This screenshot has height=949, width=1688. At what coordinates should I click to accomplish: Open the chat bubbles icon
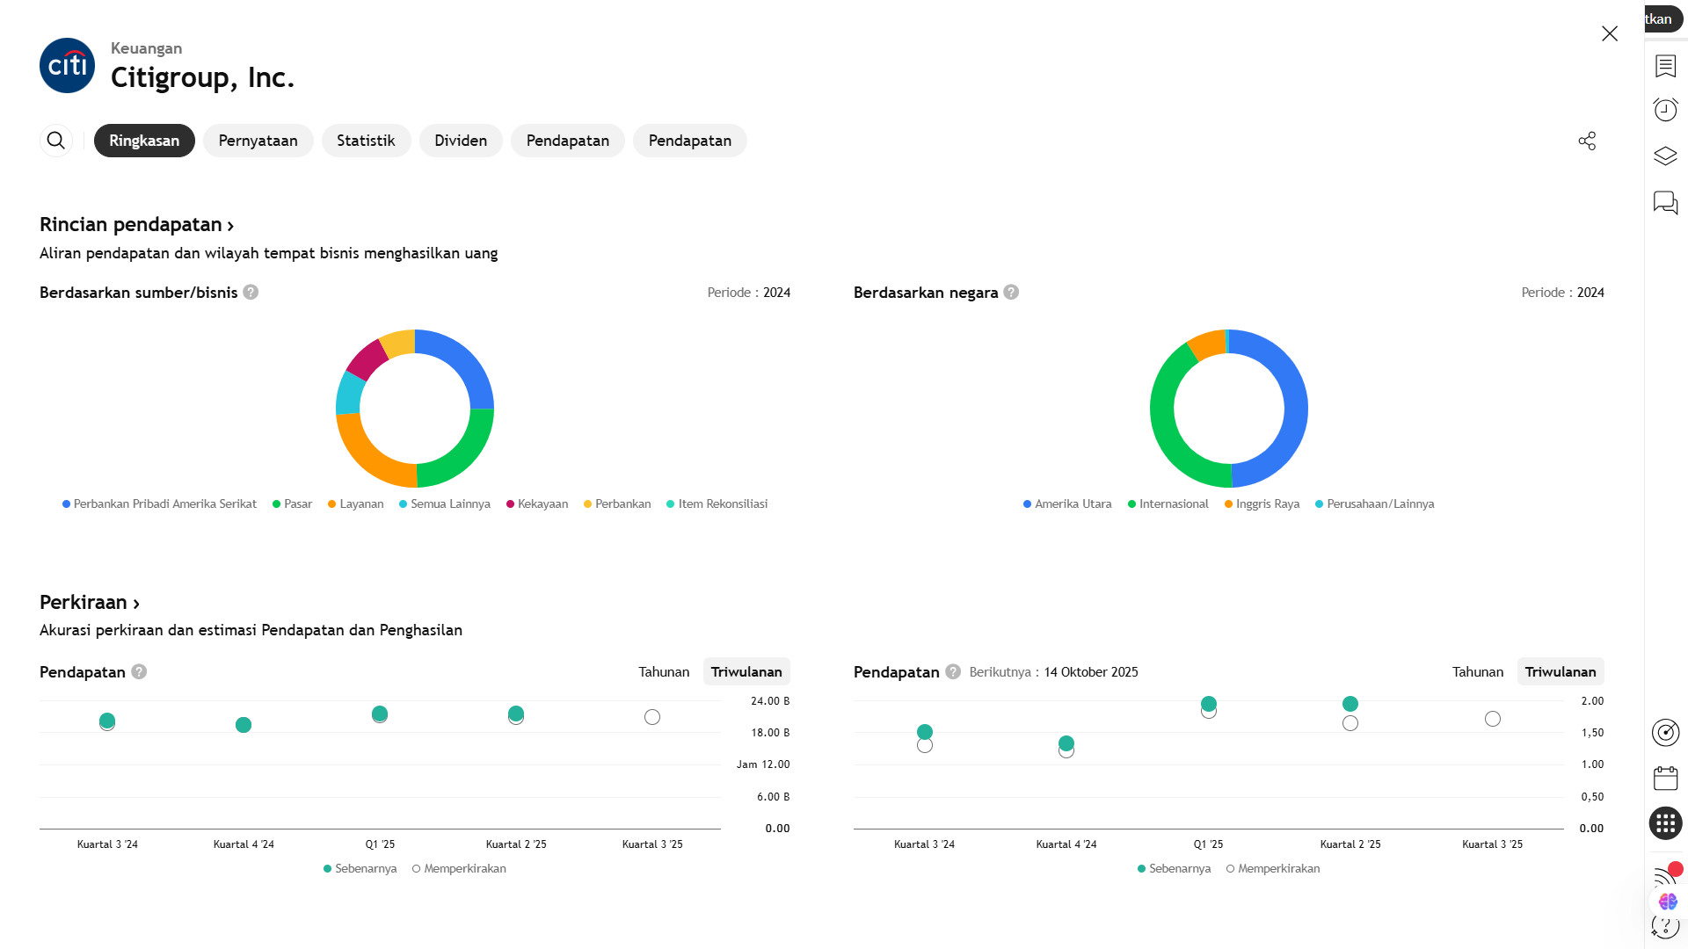[1665, 203]
